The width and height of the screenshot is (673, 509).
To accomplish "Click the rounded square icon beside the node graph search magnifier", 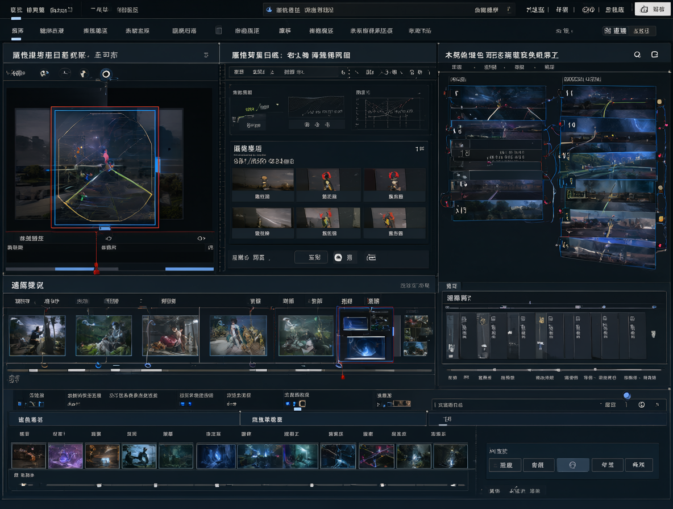I will [655, 55].
